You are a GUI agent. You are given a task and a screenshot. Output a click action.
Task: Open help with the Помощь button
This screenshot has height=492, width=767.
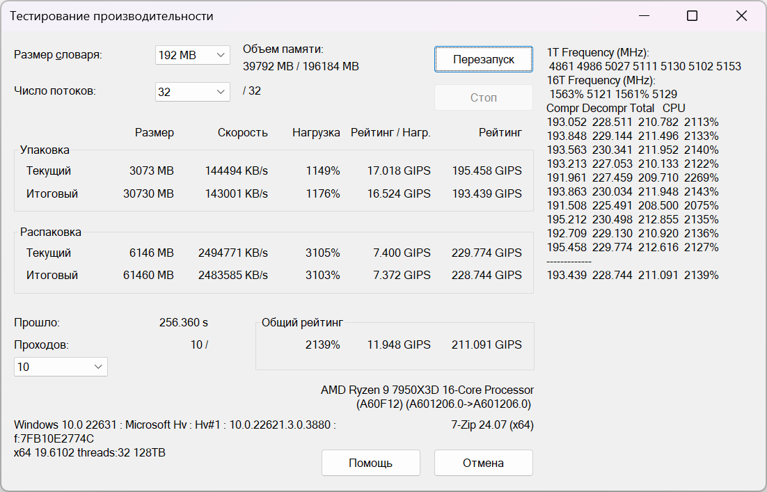click(371, 463)
